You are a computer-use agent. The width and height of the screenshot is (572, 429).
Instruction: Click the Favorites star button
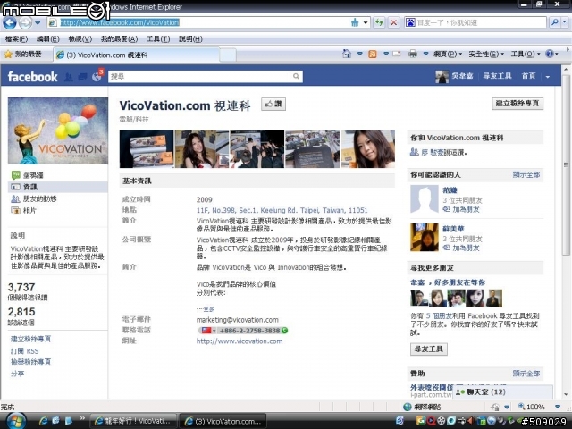point(23,55)
